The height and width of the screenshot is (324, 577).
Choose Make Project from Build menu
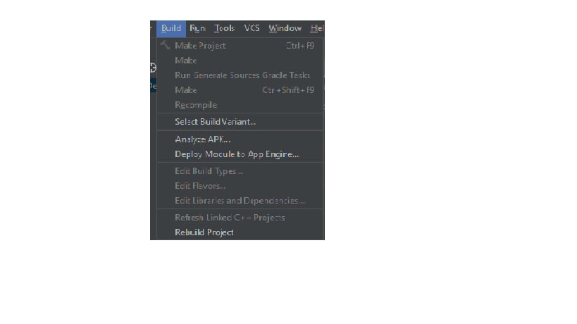coord(240,46)
